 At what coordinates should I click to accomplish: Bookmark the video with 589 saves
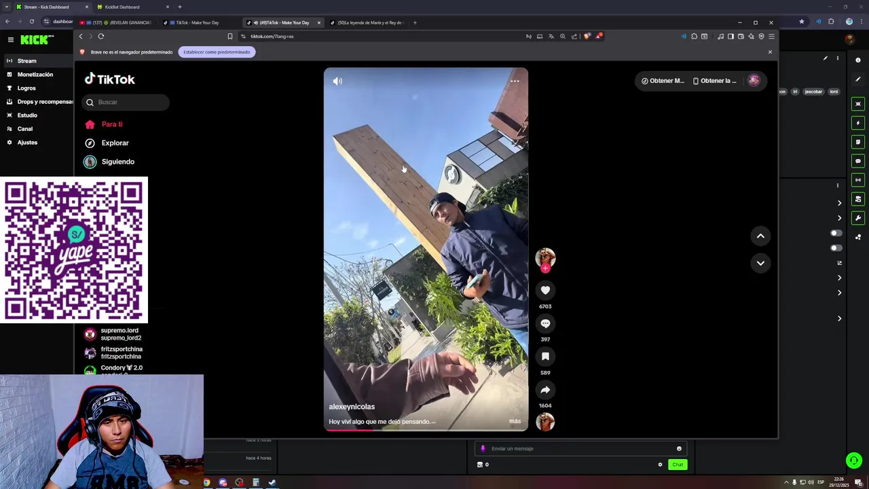pos(545,357)
